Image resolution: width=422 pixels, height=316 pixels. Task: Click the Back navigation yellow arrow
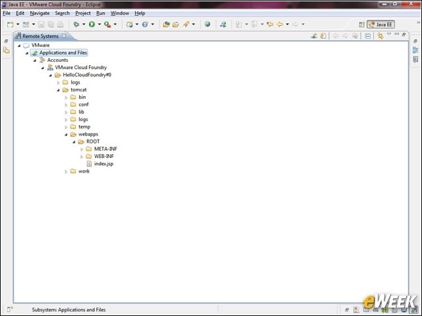pyautogui.click(x=280, y=24)
